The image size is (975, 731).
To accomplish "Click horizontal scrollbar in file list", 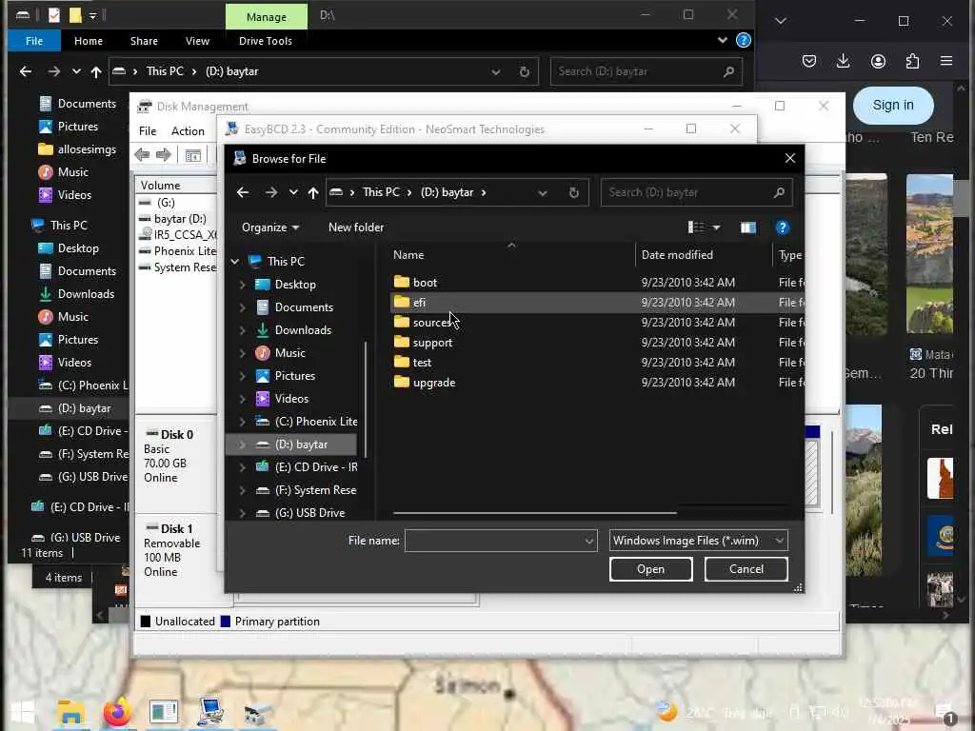I will (534, 513).
